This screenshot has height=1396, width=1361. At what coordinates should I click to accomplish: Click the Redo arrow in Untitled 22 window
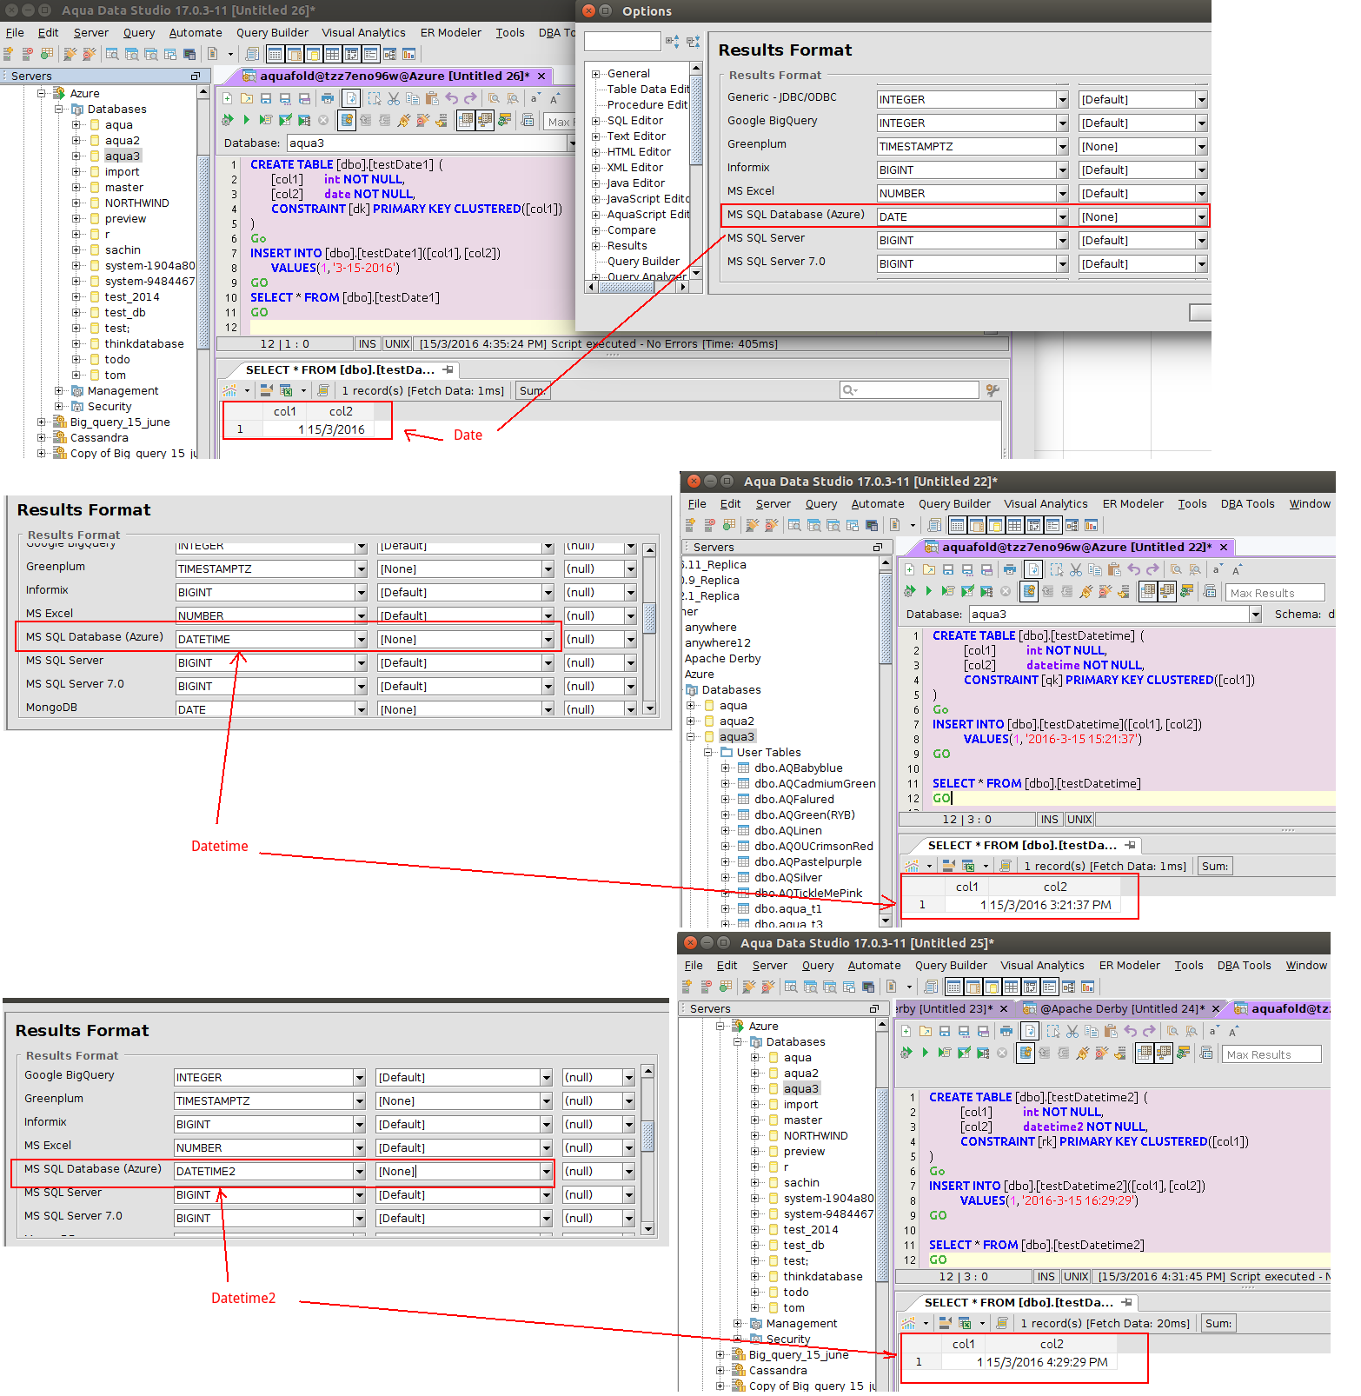click(x=1152, y=569)
